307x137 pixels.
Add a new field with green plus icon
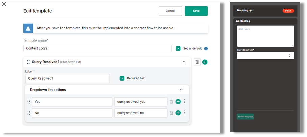tap(205, 62)
